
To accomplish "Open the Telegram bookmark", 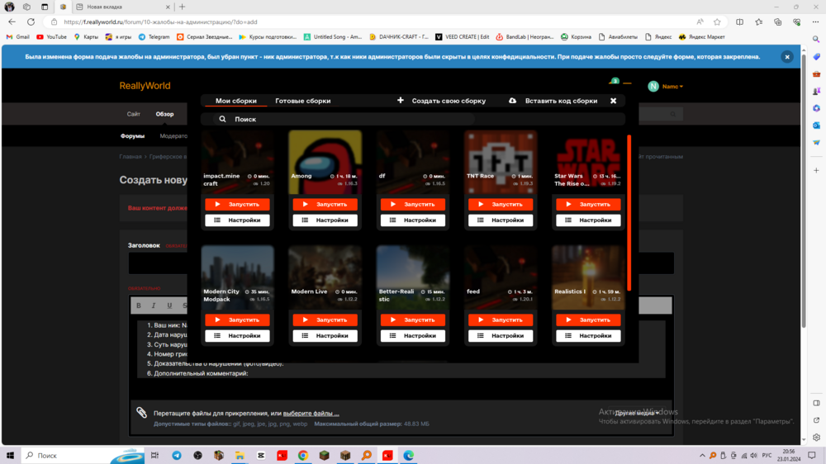I will click(x=154, y=37).
